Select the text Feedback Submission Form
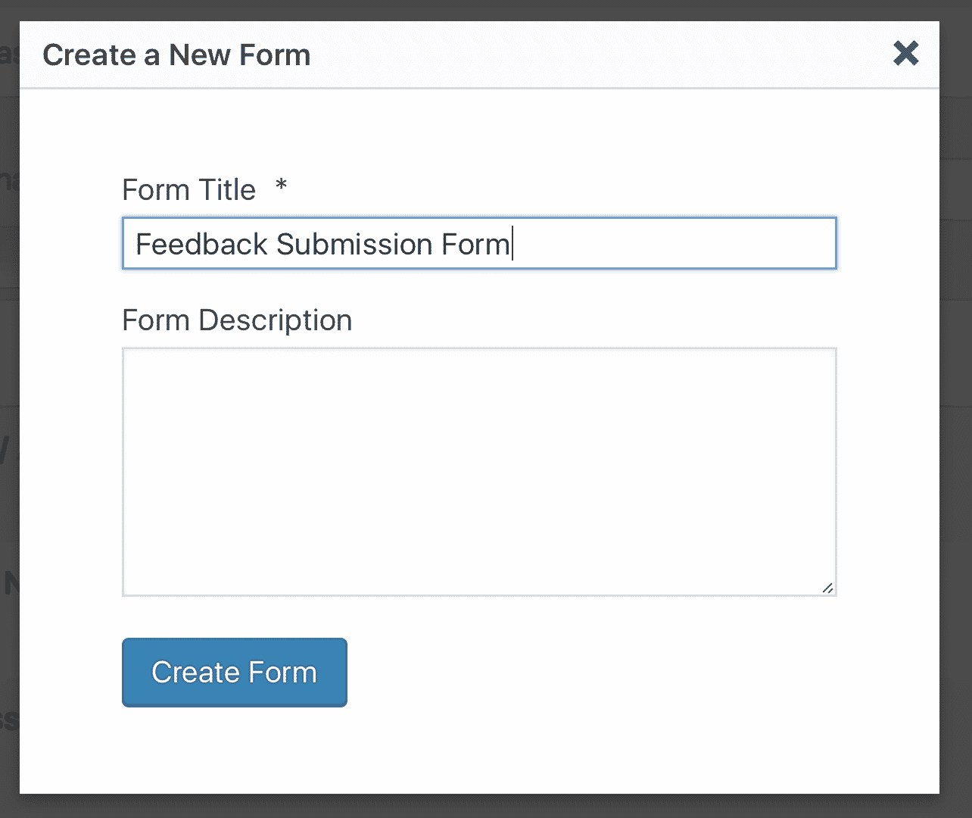The image size is (972, 818). pos(322,244)
